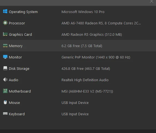Select the Processor label
This screenshot has width=156, height=133.
click(x=17, y=23)
